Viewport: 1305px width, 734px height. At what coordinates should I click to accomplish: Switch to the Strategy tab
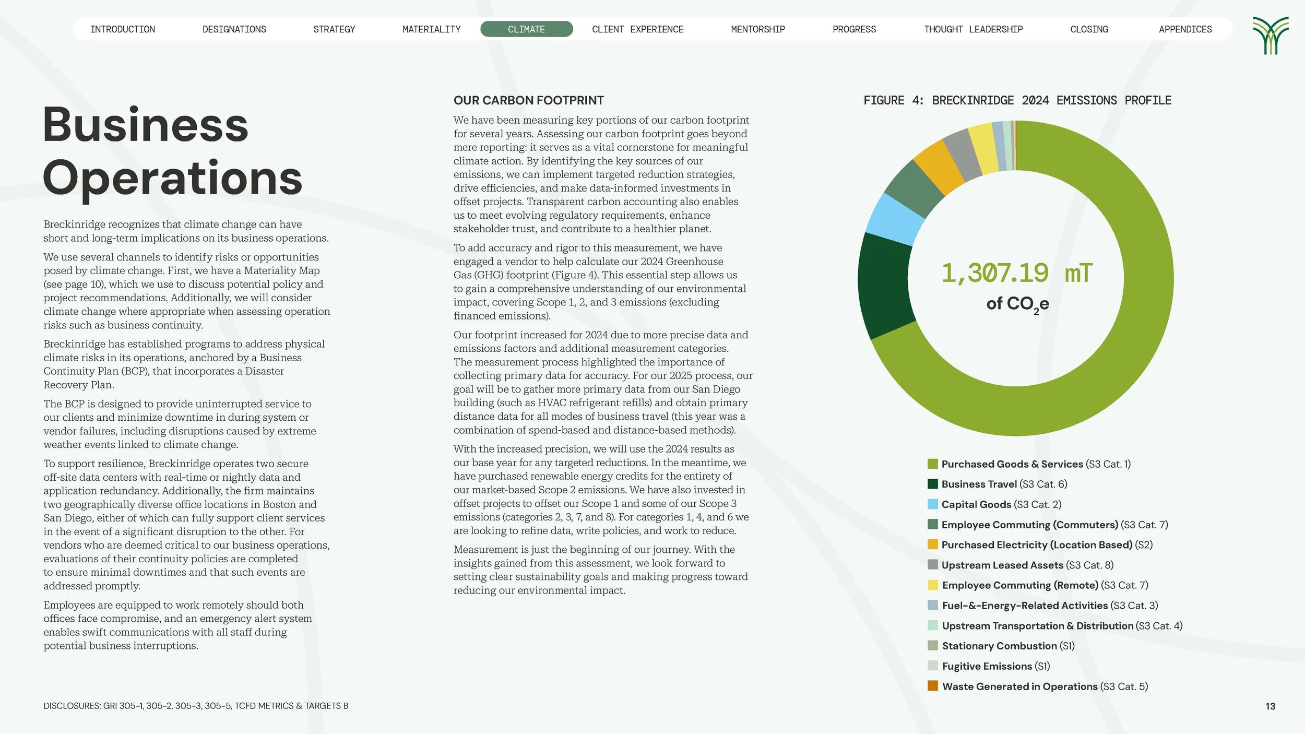pos(334,29)
